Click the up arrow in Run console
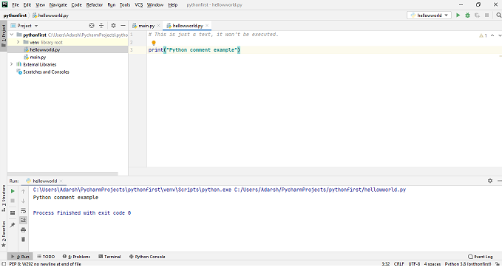This screenshot has width=502, height=270. (x=23, y=191)
